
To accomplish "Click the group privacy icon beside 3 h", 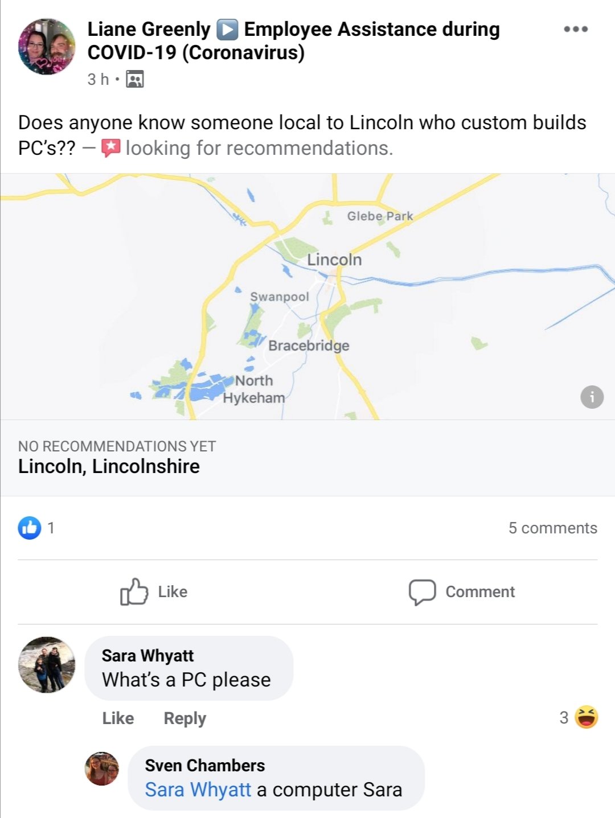I will 135,79.
